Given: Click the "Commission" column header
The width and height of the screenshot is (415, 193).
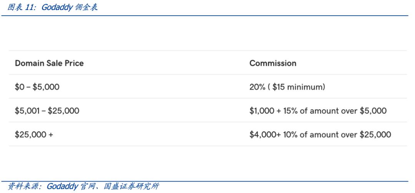Looking at the screenshot, I should click(273, 63).
